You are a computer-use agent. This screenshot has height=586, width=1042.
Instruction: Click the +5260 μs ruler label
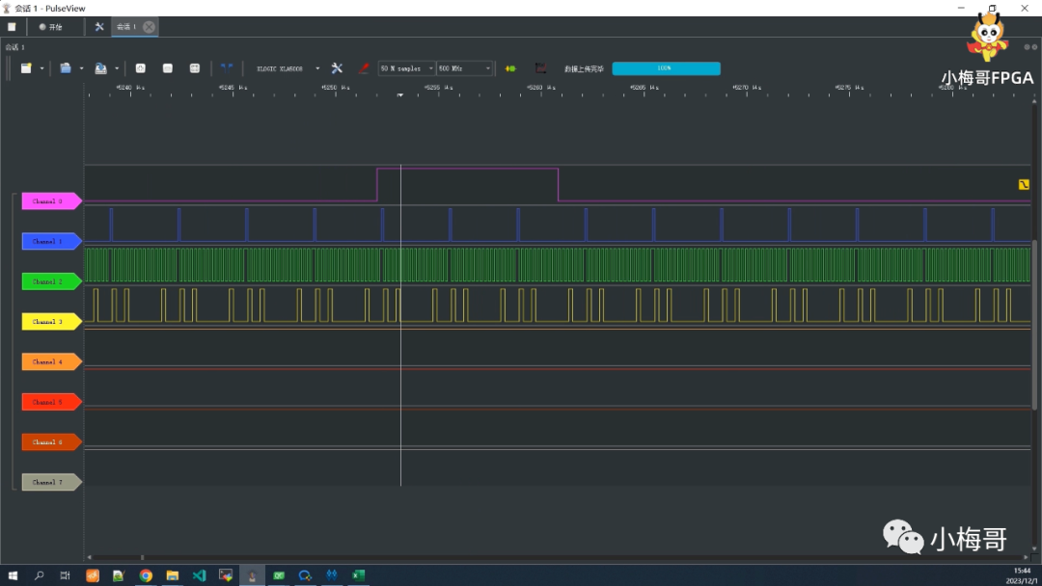(541, 88)
